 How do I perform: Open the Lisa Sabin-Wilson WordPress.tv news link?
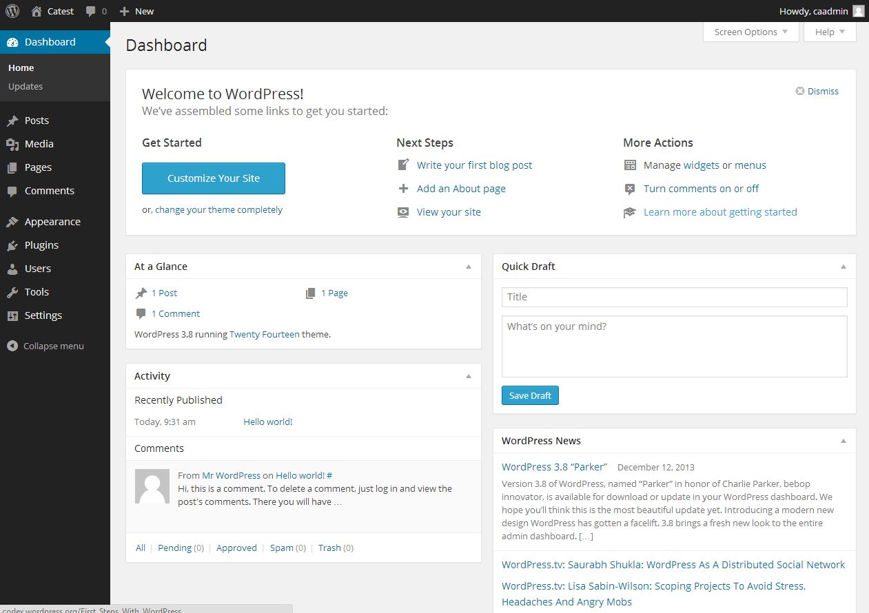[653, 594]
